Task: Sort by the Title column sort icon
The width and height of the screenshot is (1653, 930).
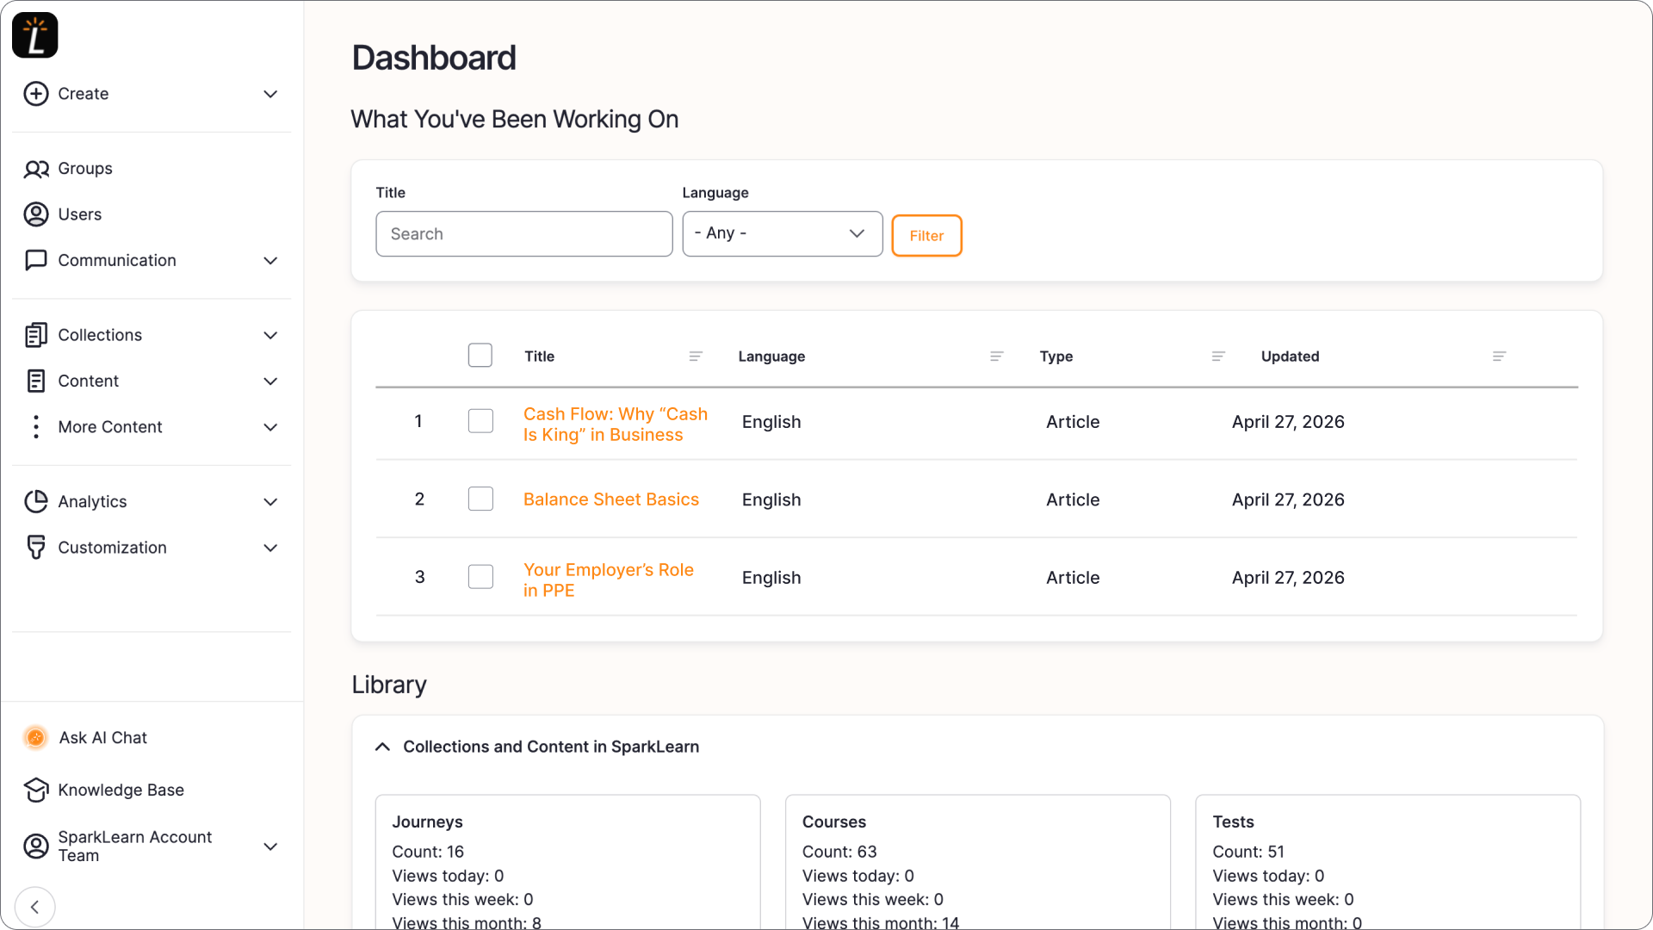Action: pyautogui.click(x=696, y=356)
